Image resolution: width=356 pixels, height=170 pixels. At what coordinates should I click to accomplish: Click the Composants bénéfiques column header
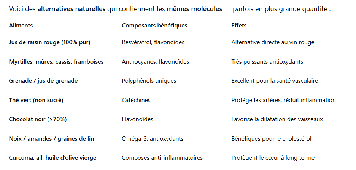click(154, 26)
